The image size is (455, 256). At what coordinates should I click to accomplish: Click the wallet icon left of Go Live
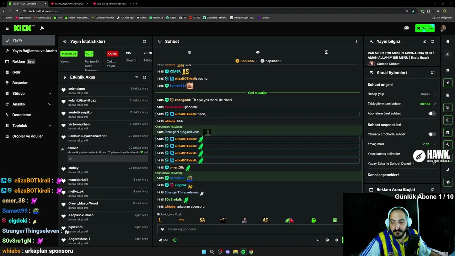(x=407, y=28)
